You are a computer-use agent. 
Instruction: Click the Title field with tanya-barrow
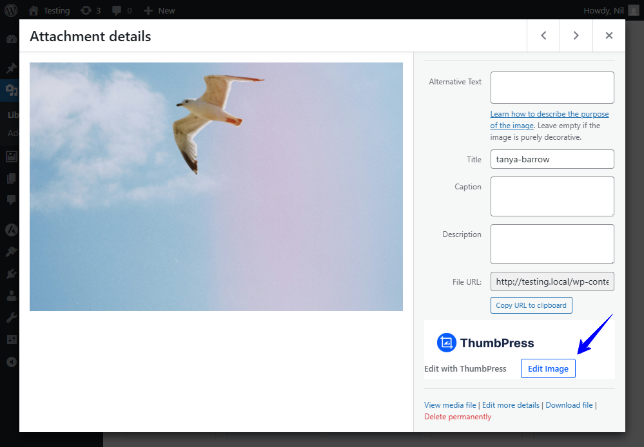coord(552,159)
